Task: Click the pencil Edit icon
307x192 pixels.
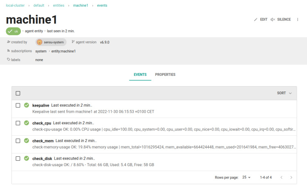Action: point(256,19)
